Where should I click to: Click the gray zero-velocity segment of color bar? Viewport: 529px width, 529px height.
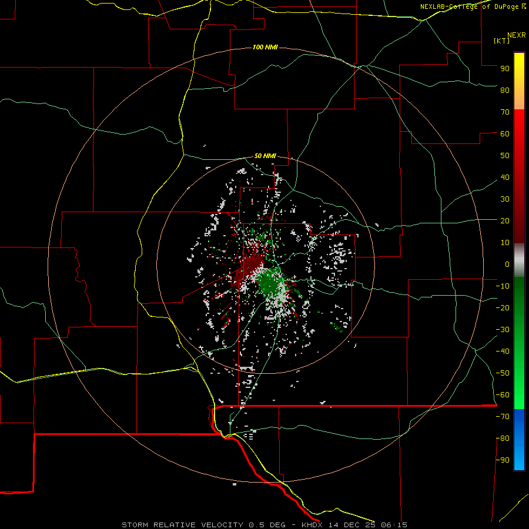pos(519,260)
